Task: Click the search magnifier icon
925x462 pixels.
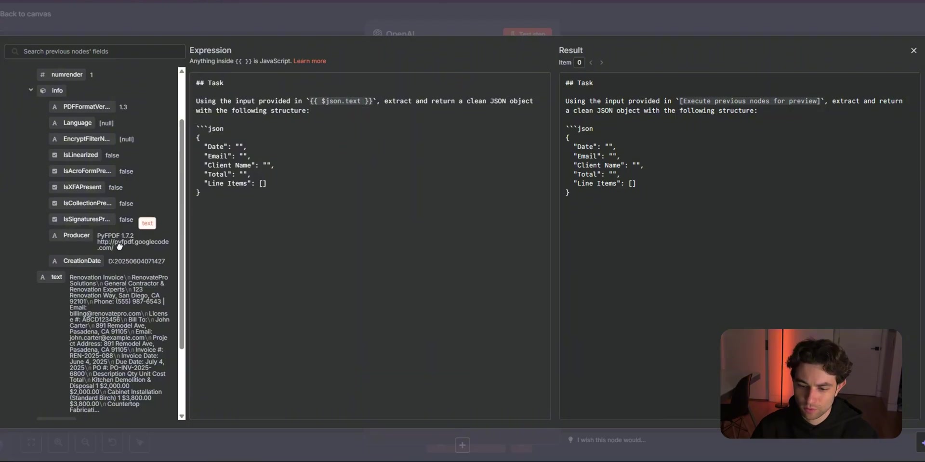Action: coord(15,51)
